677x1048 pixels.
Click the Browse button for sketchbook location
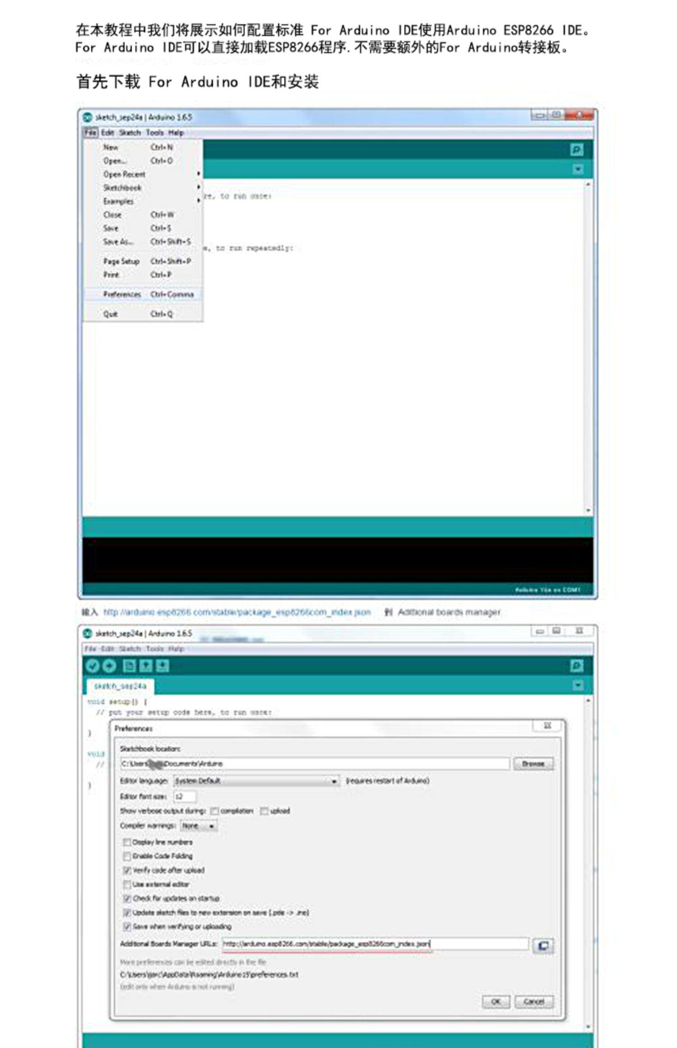point(533,764)
